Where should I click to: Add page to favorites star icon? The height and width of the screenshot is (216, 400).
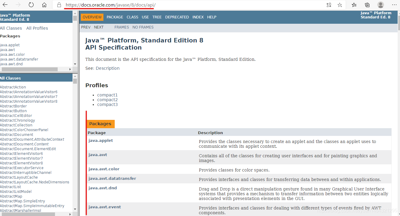click(x=340, y=5)
